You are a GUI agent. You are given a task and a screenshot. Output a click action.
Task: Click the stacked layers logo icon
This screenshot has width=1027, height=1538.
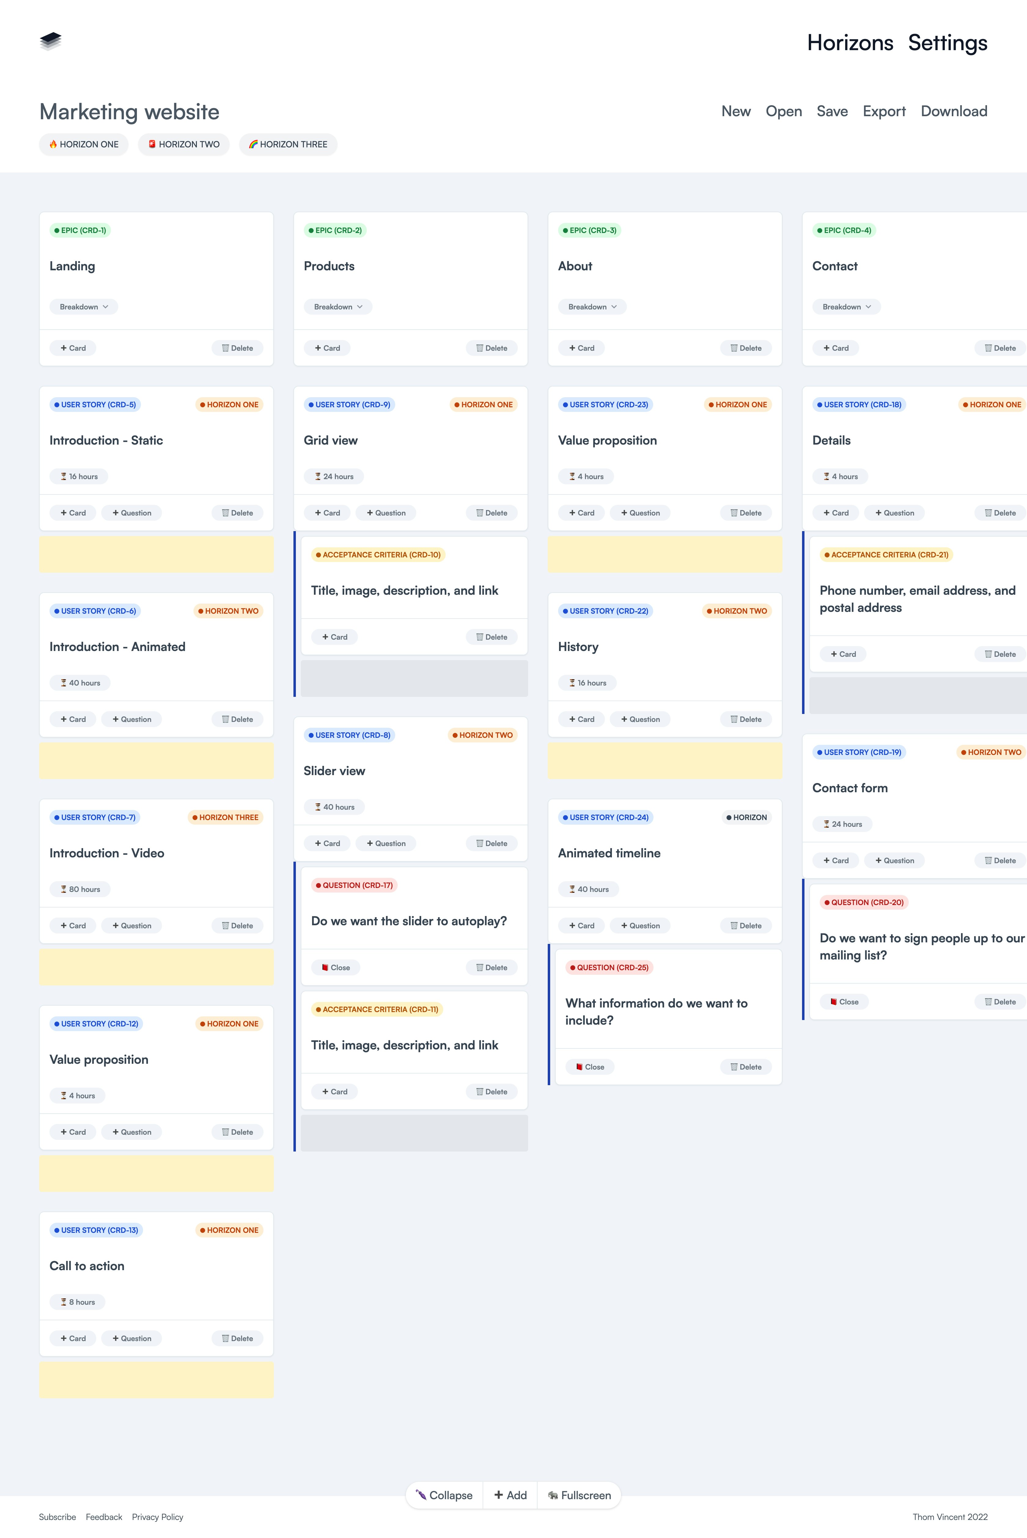coord(50,41)
